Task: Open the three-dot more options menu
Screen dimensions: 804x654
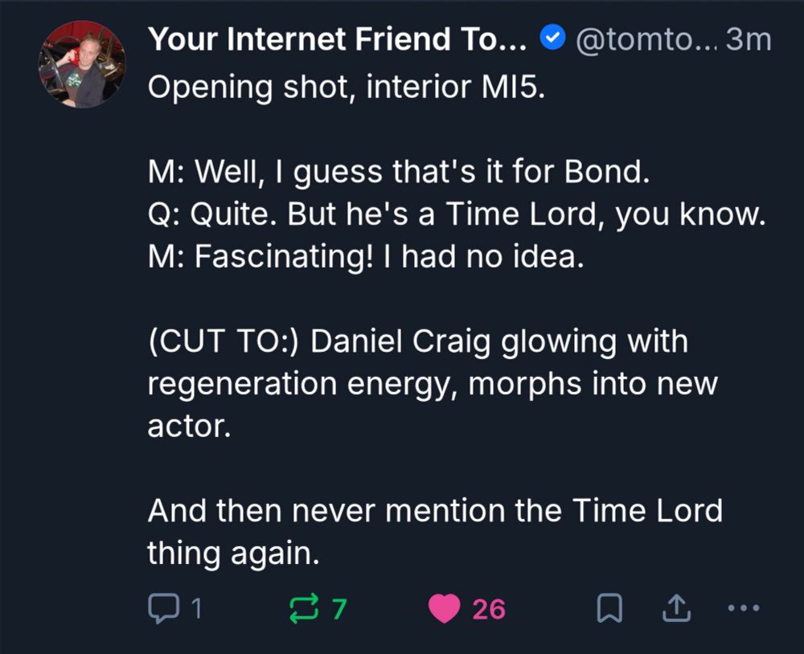Action: coord(743,608)
